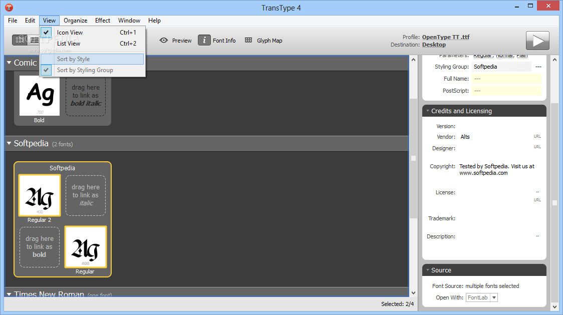563x315 pixels.
Task: Choose List View from the View menu
Action: [93, 44]
